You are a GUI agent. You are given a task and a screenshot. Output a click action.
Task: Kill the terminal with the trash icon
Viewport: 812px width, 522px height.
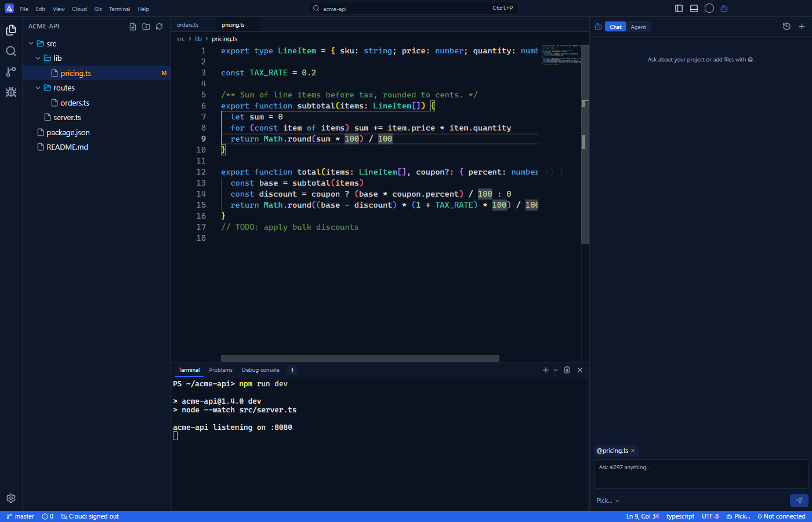[567, 370]
